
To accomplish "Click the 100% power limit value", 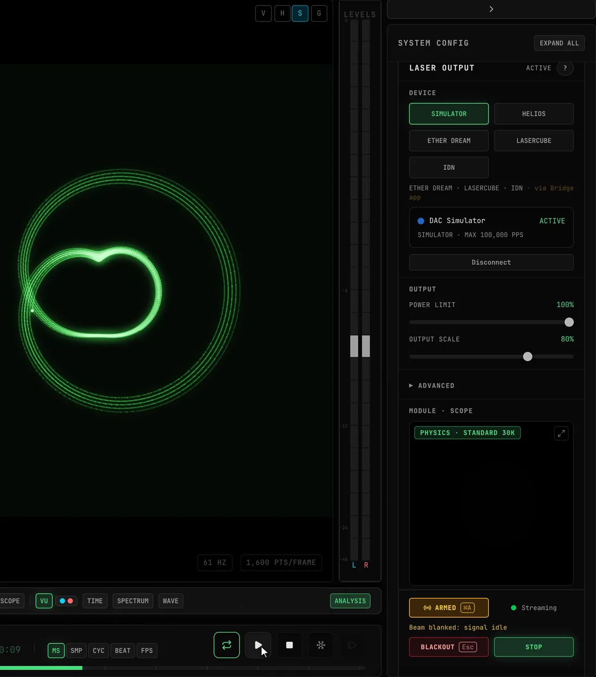I will point(565,305).
